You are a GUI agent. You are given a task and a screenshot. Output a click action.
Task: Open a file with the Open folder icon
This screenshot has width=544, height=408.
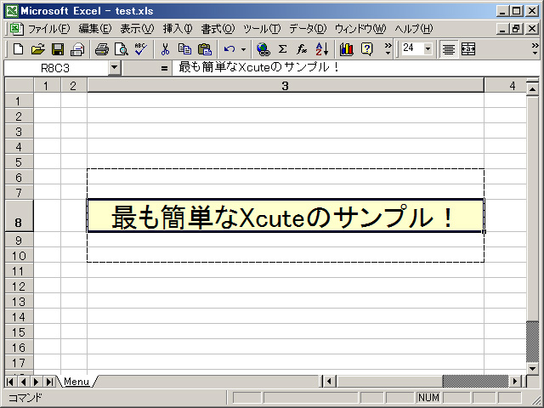(x=37, y=49)
